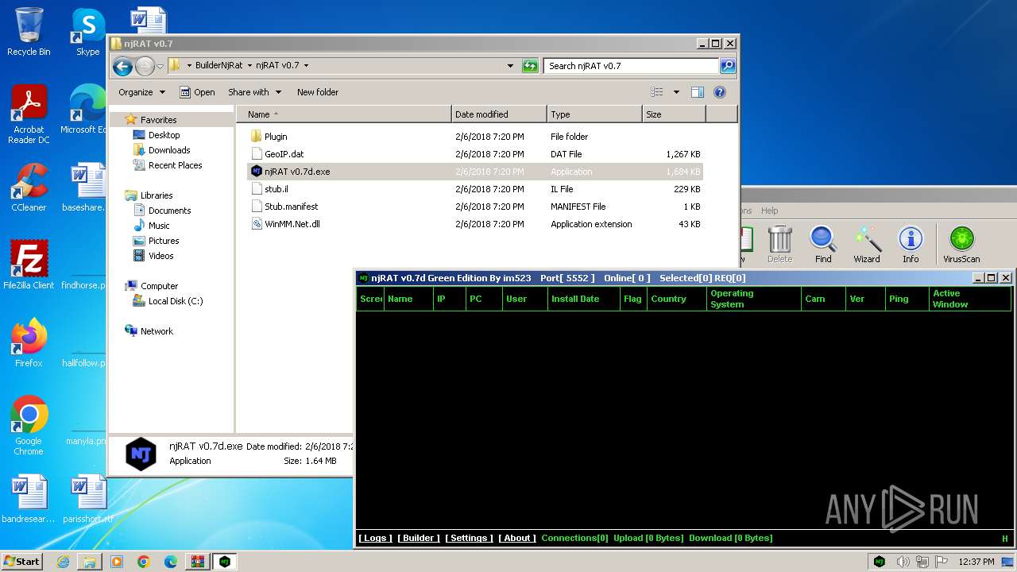This screenshot has height=572, width=1017.
Task: Go back in Explorer navigation
Action: (122, 66)
